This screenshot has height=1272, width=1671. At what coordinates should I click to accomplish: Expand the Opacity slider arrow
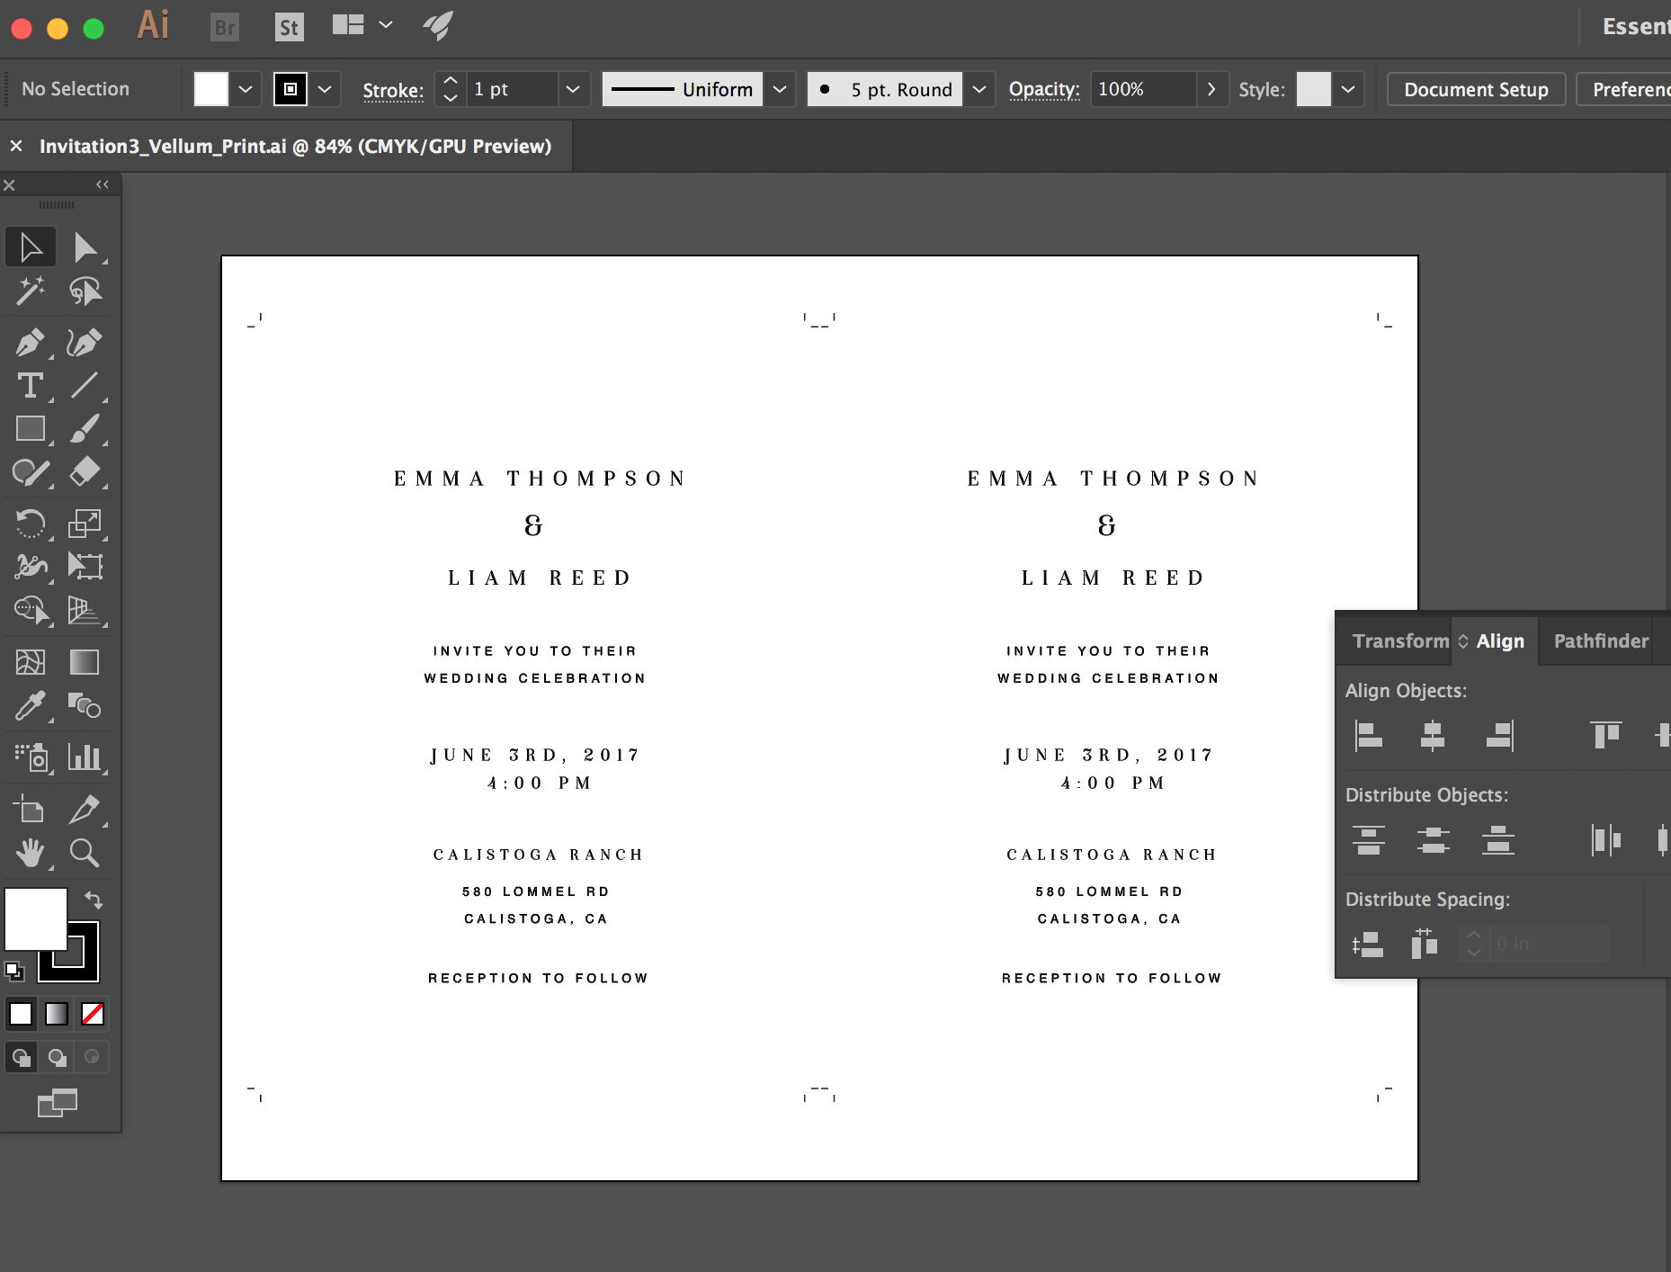pyautogui.click(x=1211, y=89)
